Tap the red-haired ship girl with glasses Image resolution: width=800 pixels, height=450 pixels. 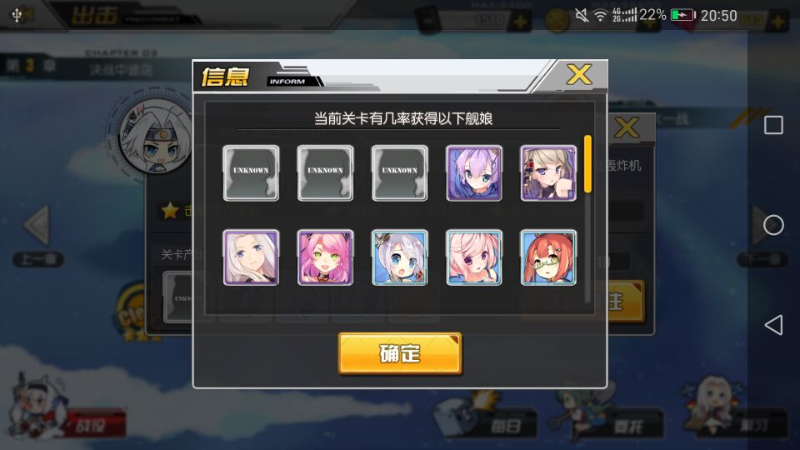(548, 257)
